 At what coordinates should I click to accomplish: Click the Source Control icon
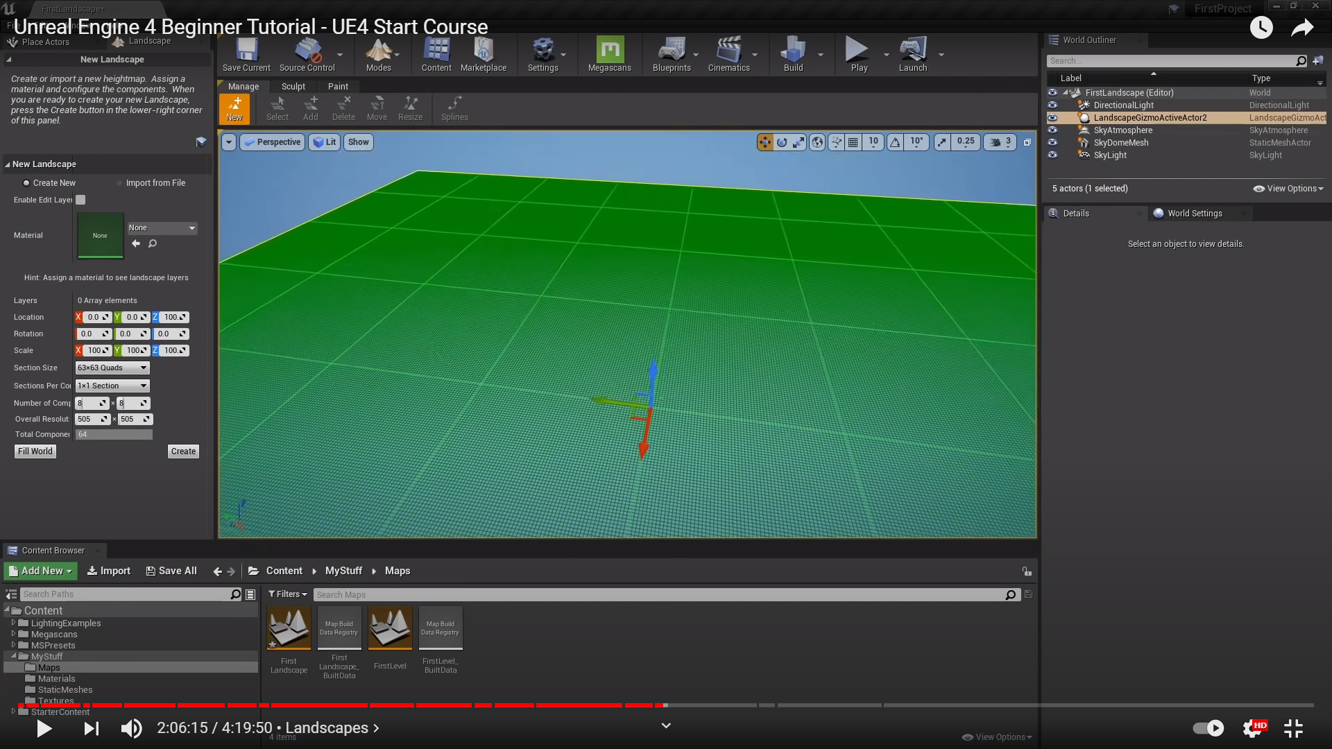(307, 54)
